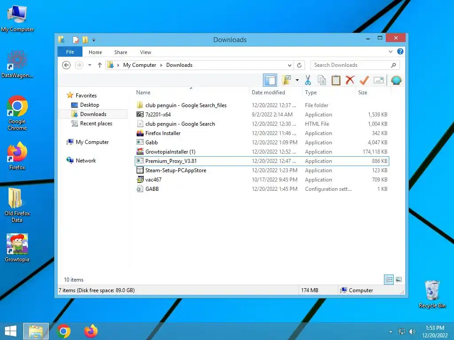Viewport: 454px width, 340px height.
Task: Open the Windows Start button
Action: (11, 331)
